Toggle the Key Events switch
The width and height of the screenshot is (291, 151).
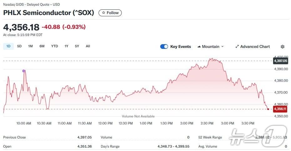click(164, 47)
